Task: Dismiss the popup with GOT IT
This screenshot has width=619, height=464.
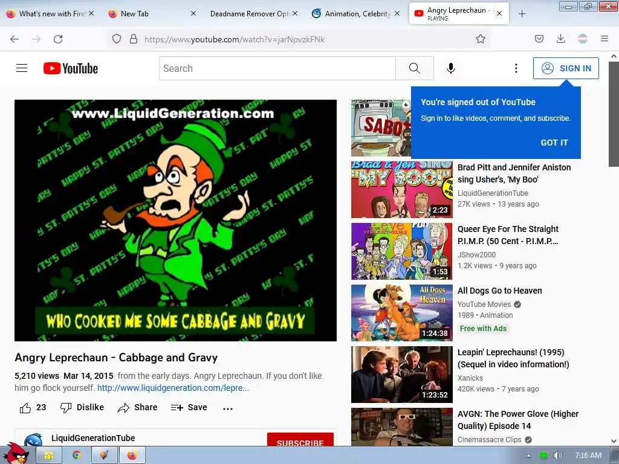Action: [554, 143]
